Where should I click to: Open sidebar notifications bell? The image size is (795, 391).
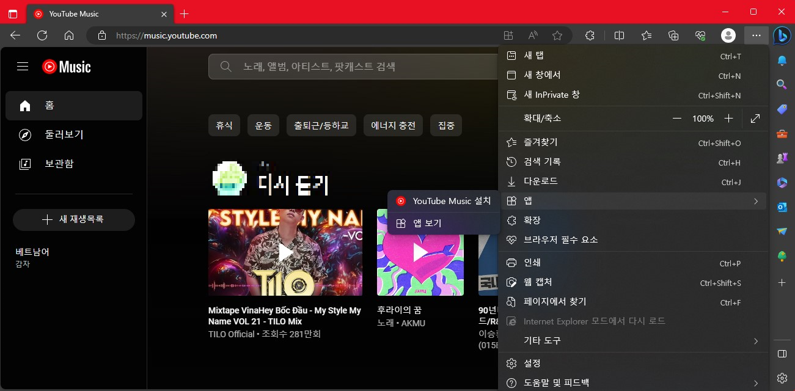coord(782,60)
